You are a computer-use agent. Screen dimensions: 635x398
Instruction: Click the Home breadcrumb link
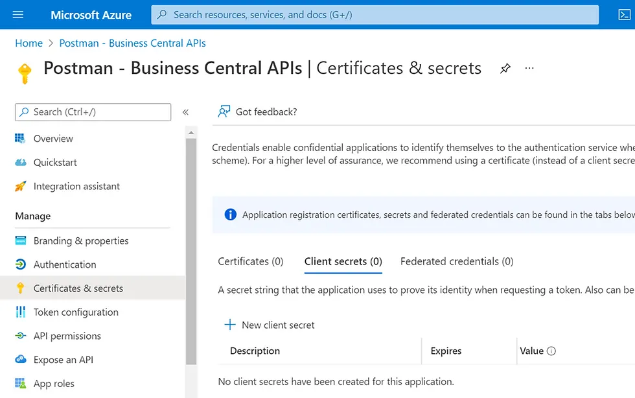pos(29,43)
